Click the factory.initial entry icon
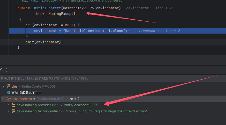 (13, 111)
